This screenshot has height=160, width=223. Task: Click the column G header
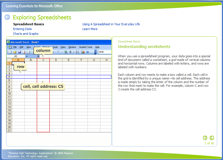94,60
